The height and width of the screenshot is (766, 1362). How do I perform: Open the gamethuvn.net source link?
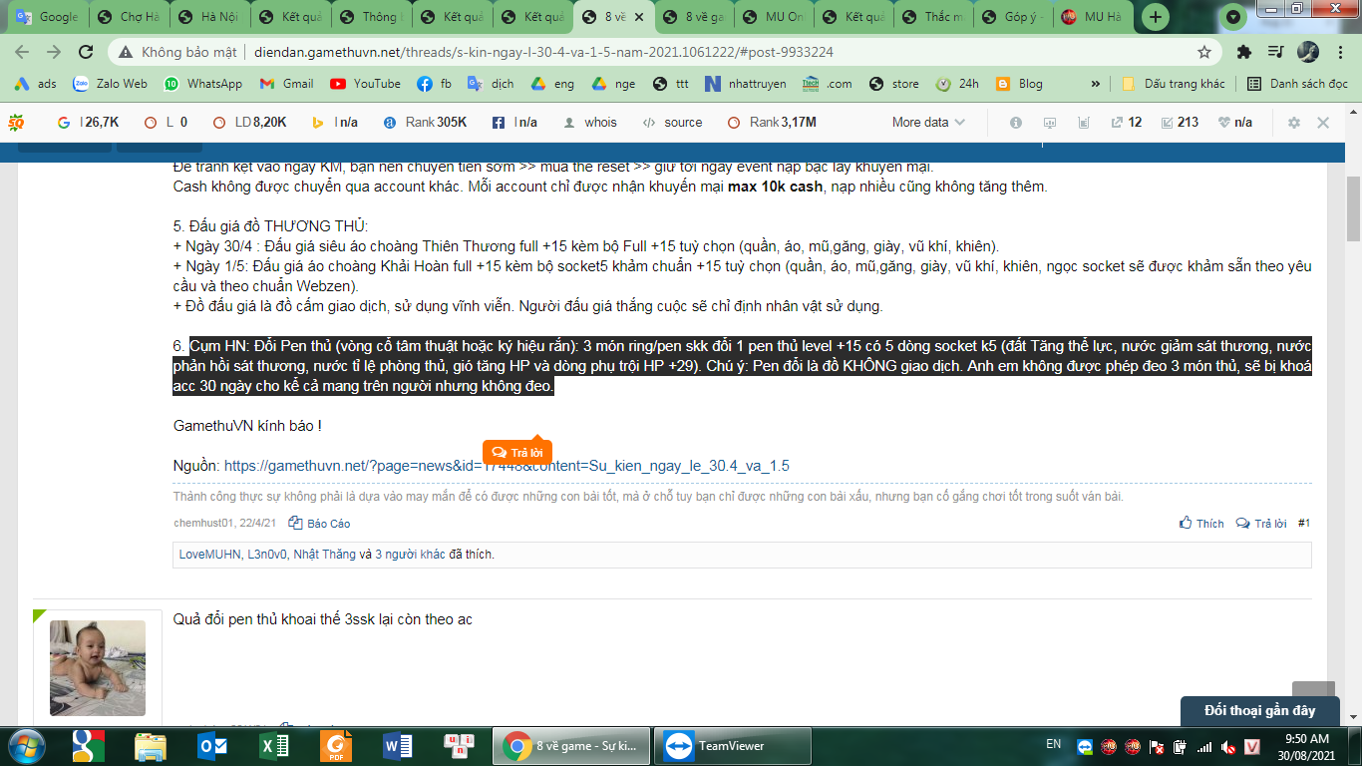(x=507, y=466)
